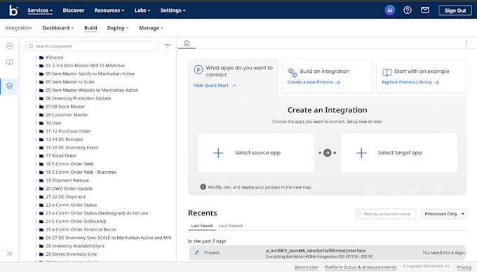Open the Labs dropdown menu

coord(142,11)
